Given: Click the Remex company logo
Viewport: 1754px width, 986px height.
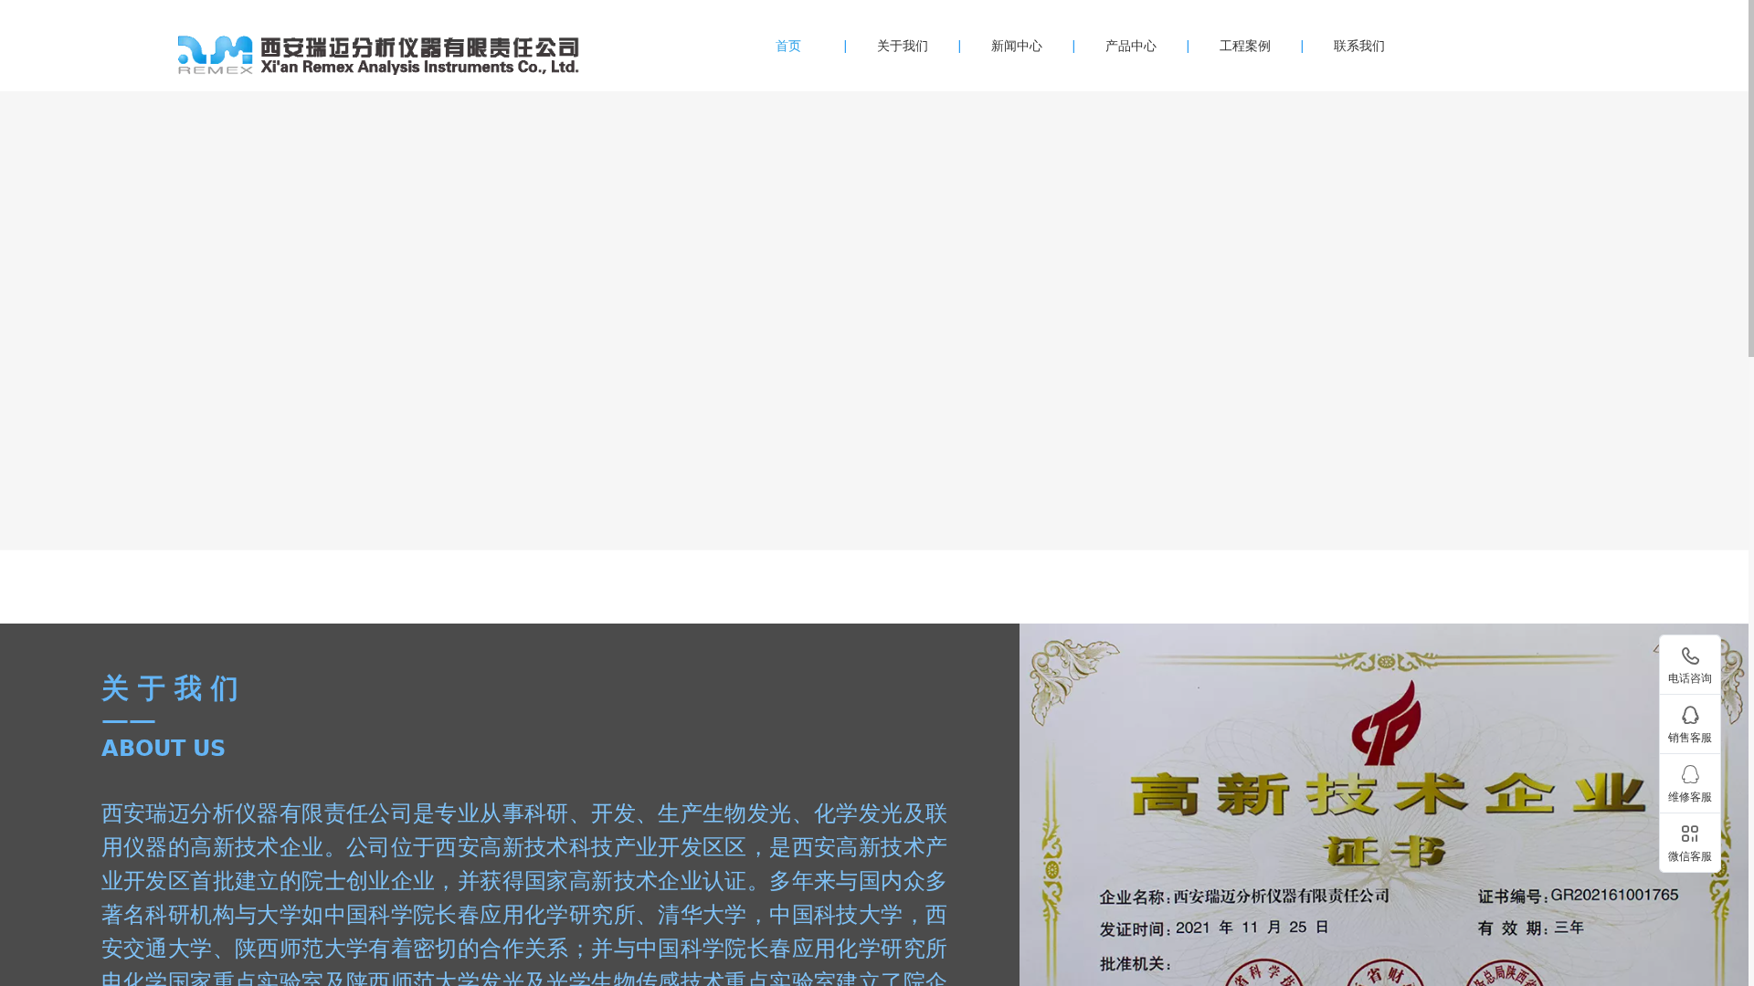Looking at the screenshot, I should click(x=378, y=55).
